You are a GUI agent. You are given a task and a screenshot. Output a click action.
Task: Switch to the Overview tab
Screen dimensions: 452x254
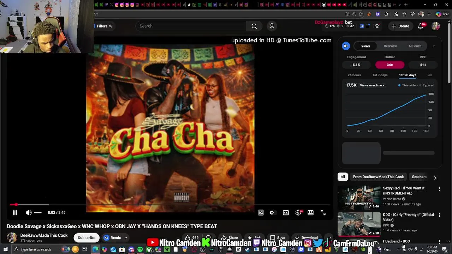coord(390,46)
